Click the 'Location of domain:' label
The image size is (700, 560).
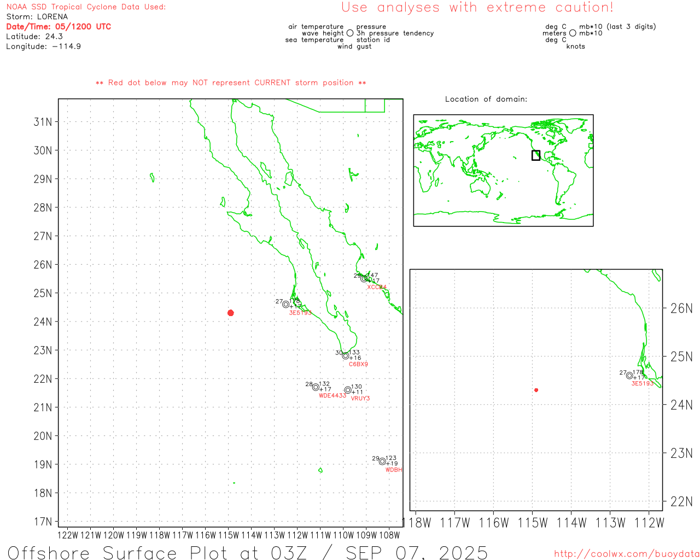tap(486, 99)
